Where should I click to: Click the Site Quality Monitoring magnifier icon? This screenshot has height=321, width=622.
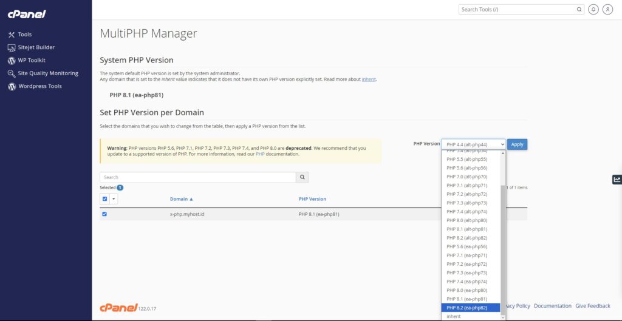tap(12, 73)
